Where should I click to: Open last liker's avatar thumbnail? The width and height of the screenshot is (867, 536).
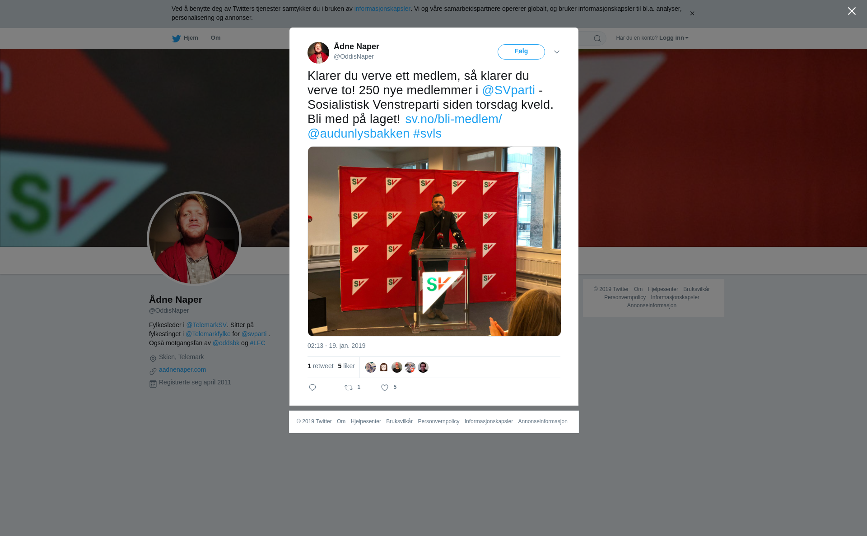(x=423, y=367)
